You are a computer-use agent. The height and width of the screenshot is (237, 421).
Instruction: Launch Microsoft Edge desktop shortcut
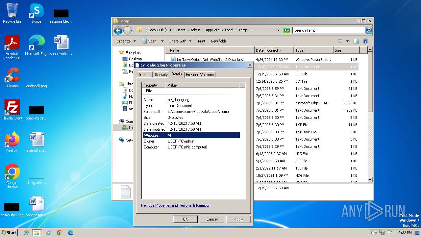tap(37, 45)
